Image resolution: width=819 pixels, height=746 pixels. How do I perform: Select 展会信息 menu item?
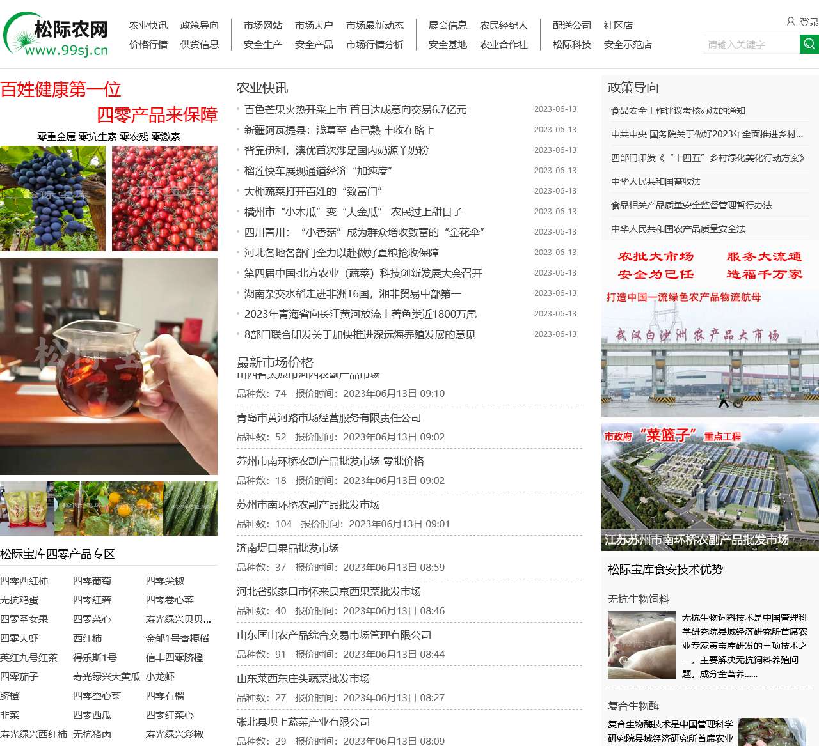point(448,26)
